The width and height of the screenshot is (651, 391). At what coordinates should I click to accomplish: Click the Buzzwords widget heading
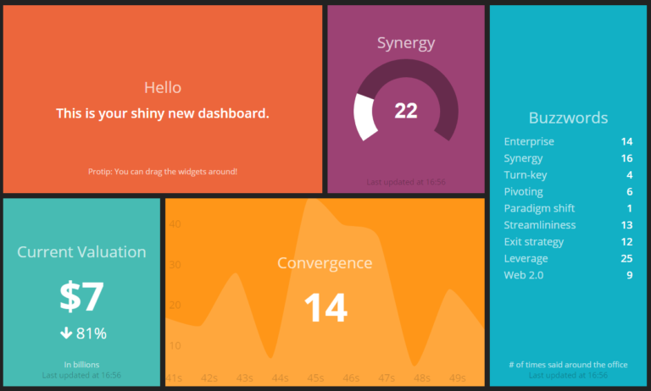point(568,118)
